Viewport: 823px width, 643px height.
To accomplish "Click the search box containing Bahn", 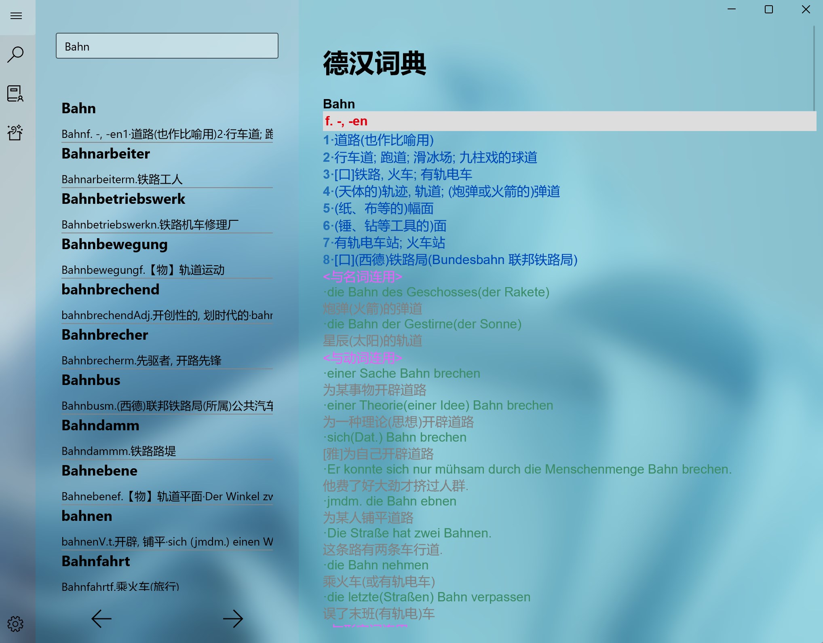I will coord(167,46).
